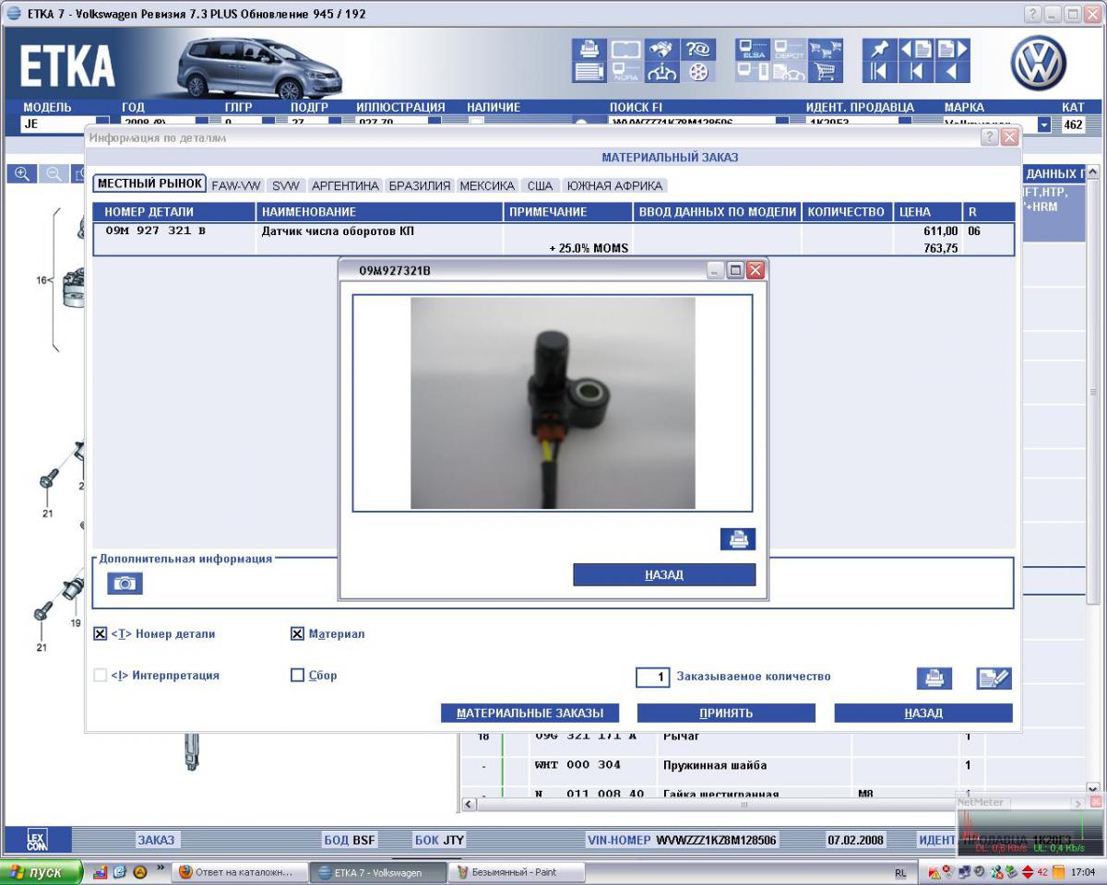Switch to the SVW tab
The image size is (1107, 885).
[x=286, y=185]
